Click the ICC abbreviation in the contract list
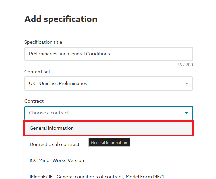Viewport: 216px width, 179px height. tap(34, 160)
